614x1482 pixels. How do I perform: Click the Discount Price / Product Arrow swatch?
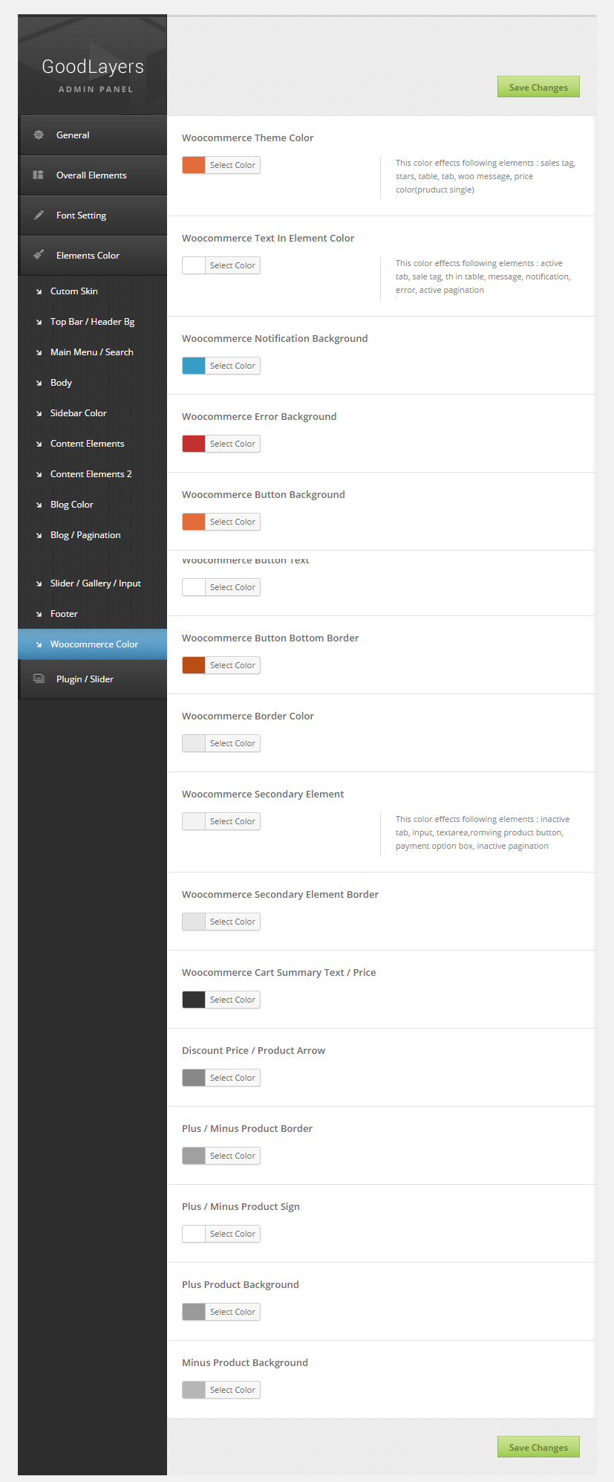click(194, 1078)
